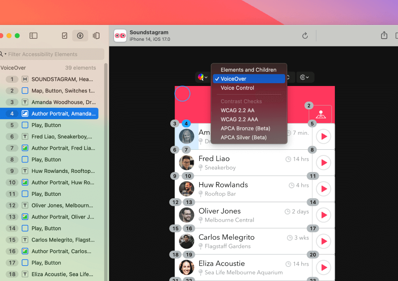Click the Soundstagram app icon
The height and width of the screenshot is (281, 398).
(120, 36)
